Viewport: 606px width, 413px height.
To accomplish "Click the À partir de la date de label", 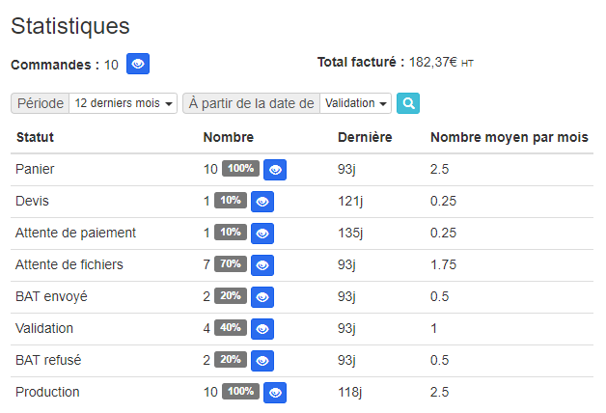I will coord(251,103).
